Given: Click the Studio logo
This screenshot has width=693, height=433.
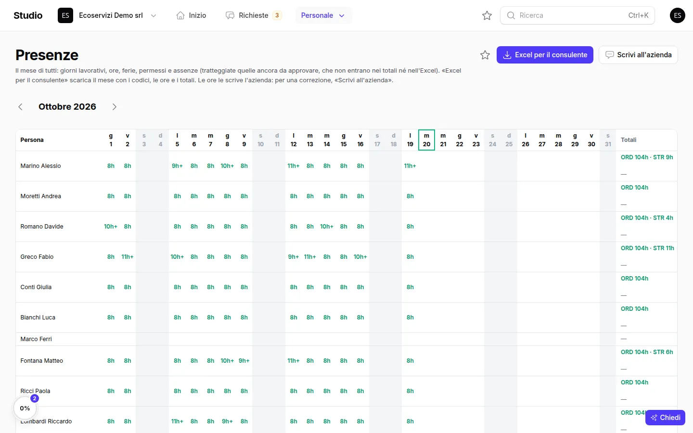Looking at the screenshot, I should (x=28, y=15).
